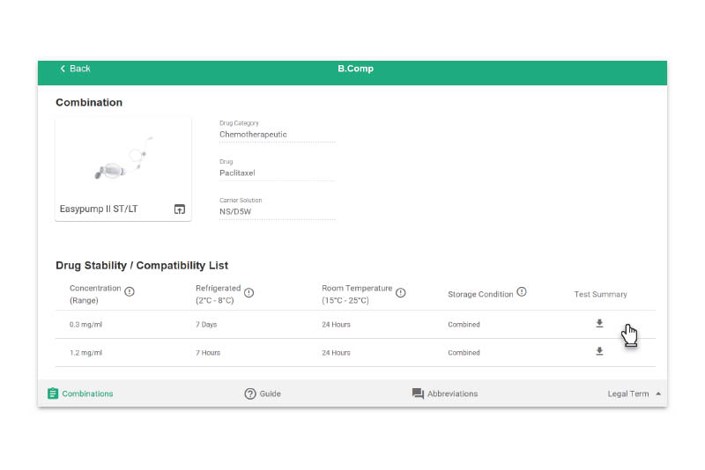Click the Abbreviations chat bubble icon
This screenshot has height=470, width=705.
pos(418,393)
